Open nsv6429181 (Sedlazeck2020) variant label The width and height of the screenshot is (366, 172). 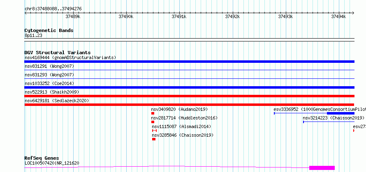pyautogui.click(x=57, y=101)
